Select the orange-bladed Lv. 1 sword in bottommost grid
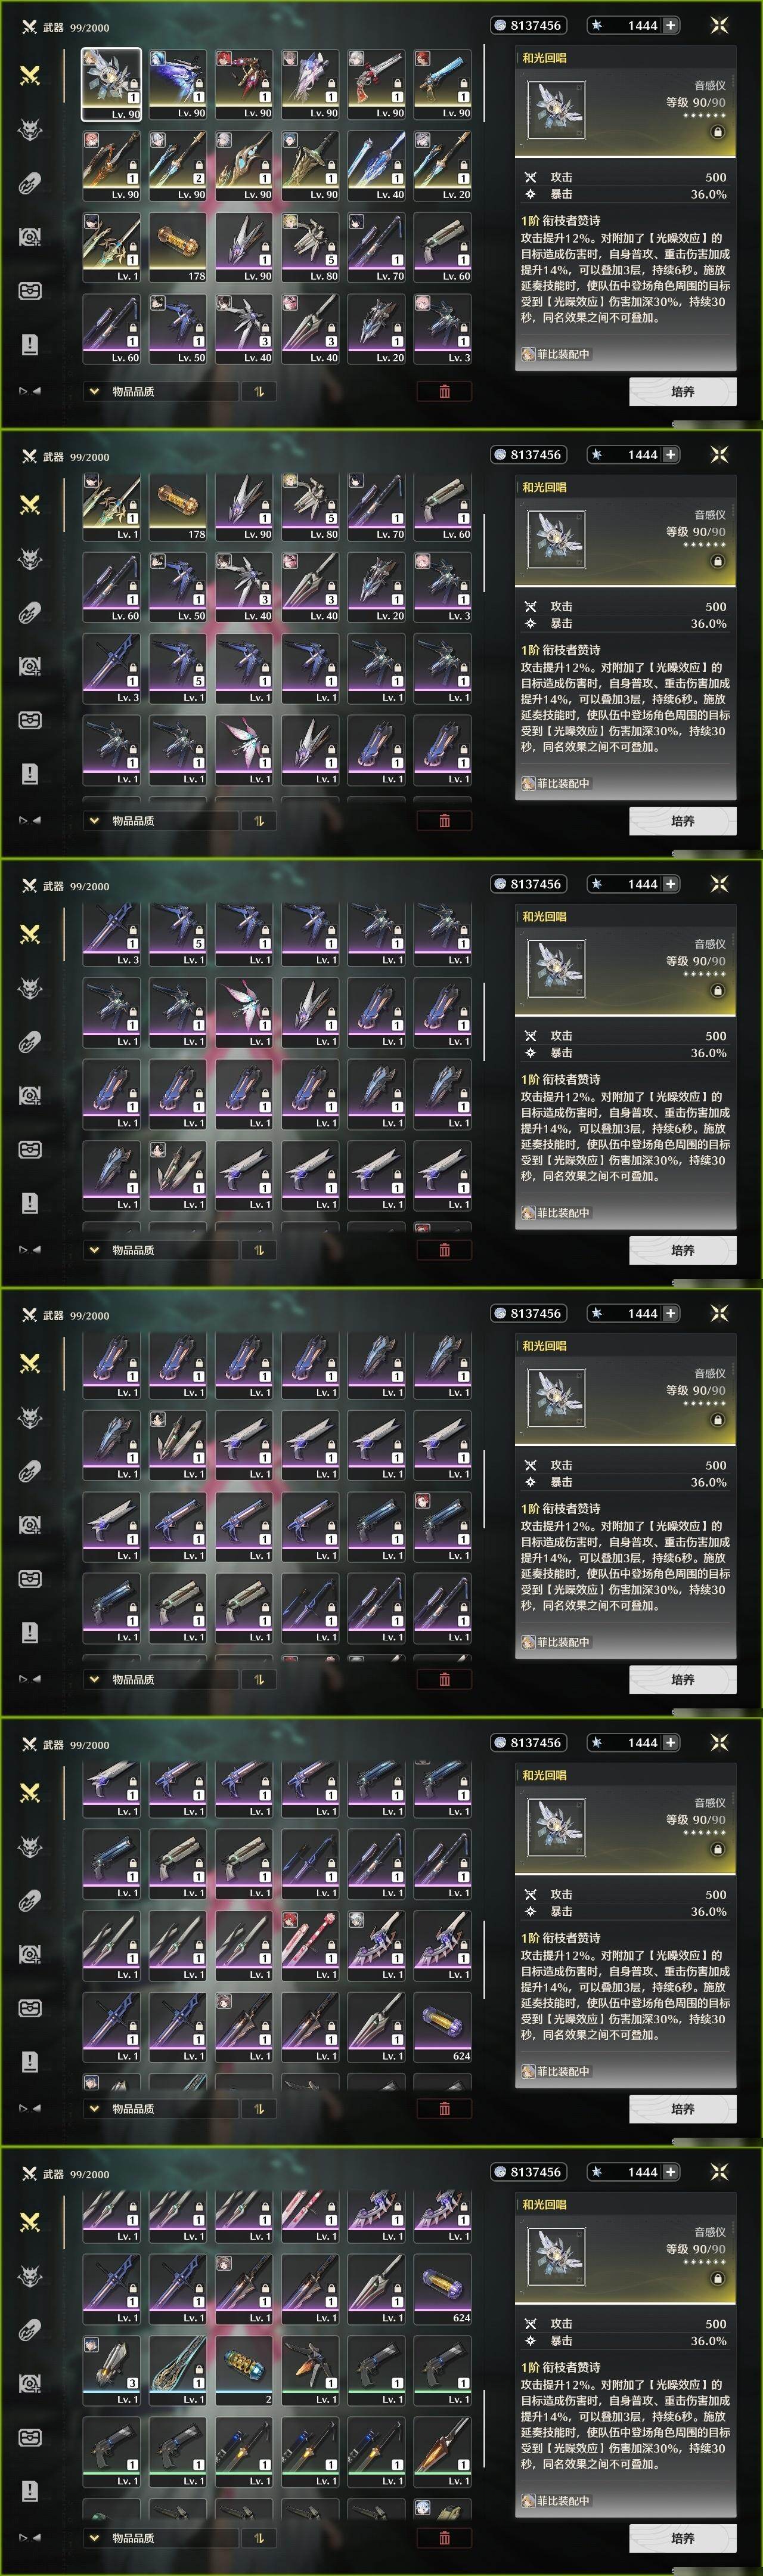 tap(443, 2451)
